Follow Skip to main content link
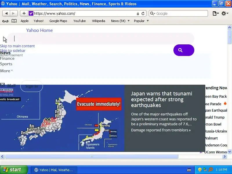 (x=17, y=46)
